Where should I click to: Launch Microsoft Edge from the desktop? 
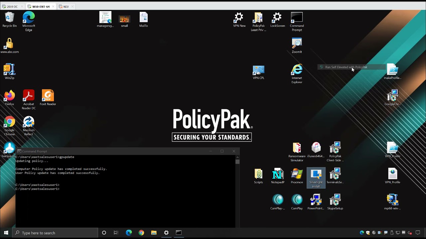coord(29,22)
